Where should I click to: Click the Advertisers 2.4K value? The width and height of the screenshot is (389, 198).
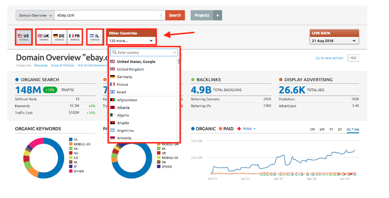tap(356, 106)
